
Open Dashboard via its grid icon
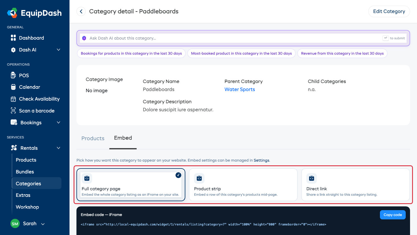click(13, 38)
